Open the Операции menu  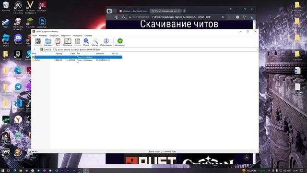(x=54, y=36)
